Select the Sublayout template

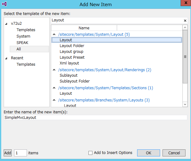tap(69, 75)
